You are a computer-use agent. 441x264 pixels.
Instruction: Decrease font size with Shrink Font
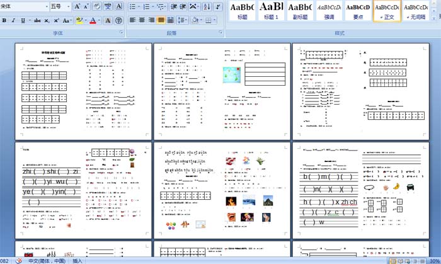coord(86,6)
